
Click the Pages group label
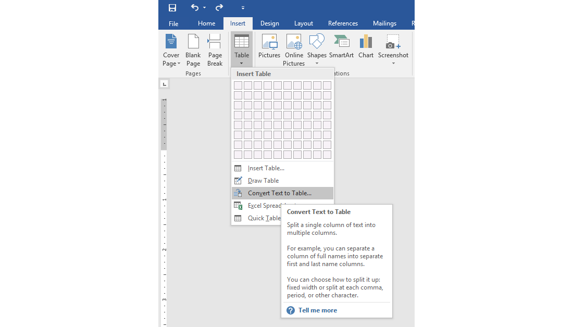click(193, 73)
